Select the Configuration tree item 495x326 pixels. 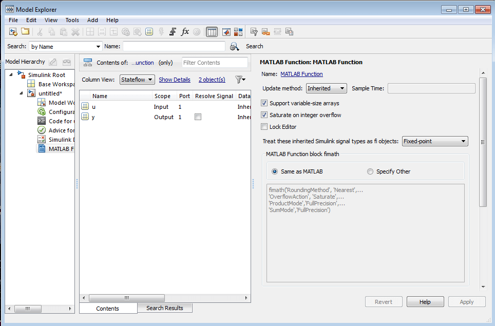56,112
